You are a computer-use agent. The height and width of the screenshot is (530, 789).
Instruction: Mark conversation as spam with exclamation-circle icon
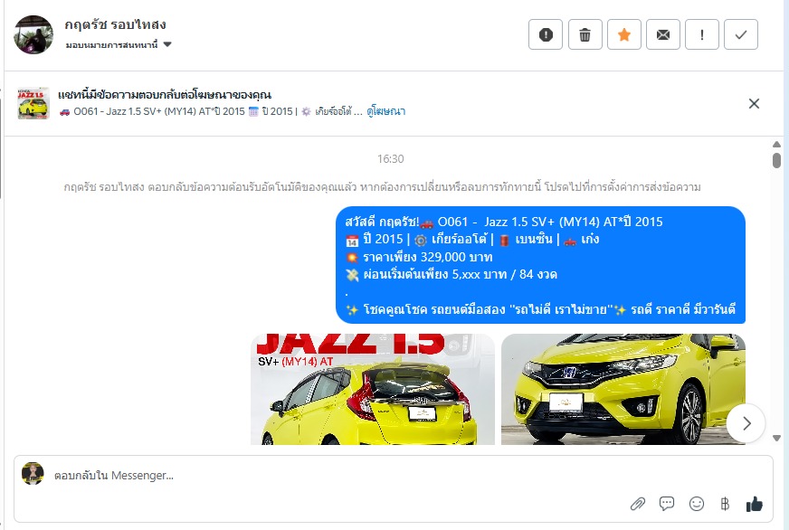pyautogui.click(x=546, y=34)
